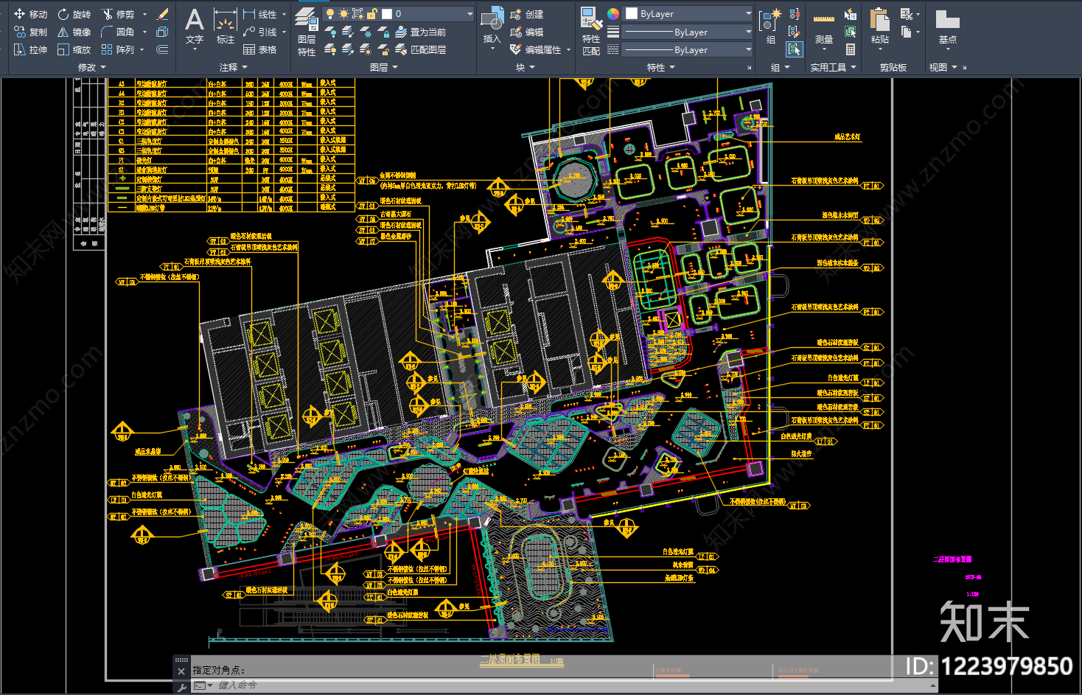Click the Paste (粘贴) button
Screen dimensions: 1082x695
(879, 27)
